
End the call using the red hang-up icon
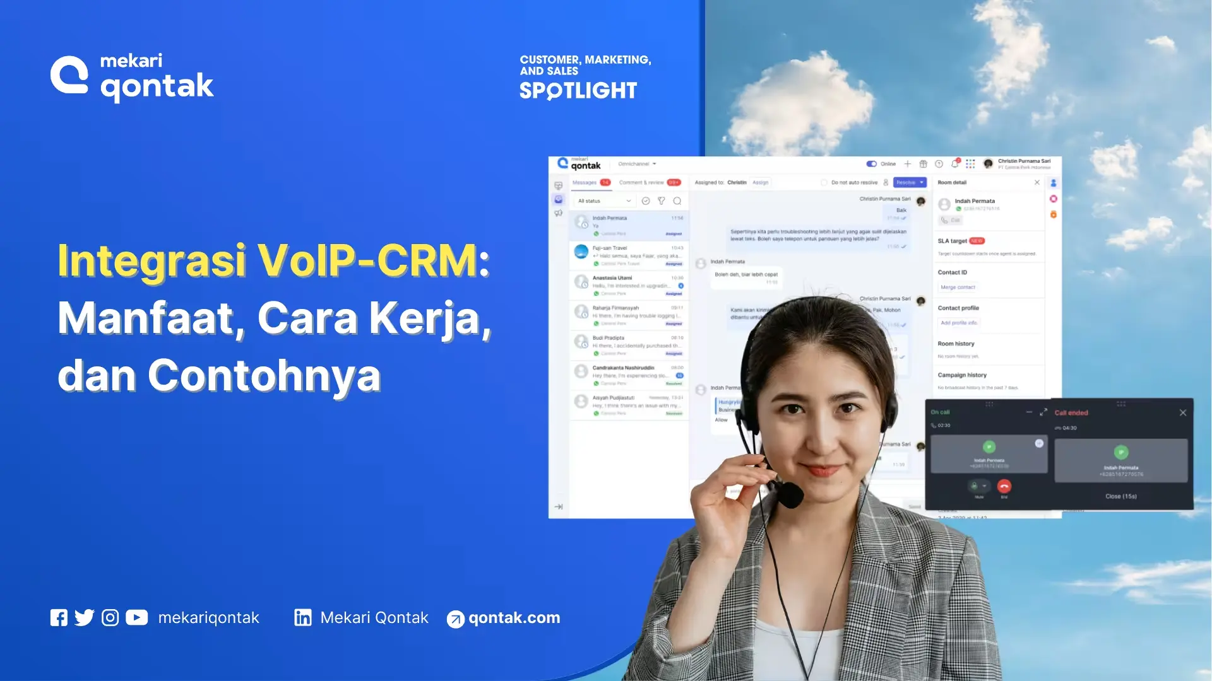1005,486
